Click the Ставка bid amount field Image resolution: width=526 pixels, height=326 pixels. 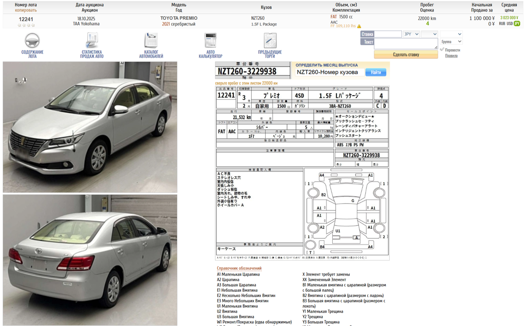coord(388,34)
